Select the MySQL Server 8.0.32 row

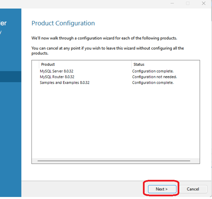point(116,71)
